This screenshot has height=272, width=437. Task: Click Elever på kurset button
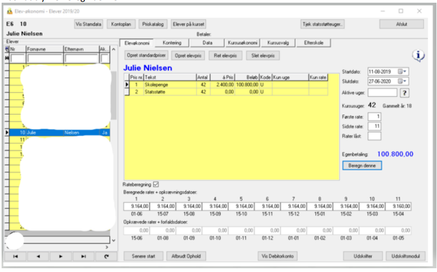coord(188,24)
